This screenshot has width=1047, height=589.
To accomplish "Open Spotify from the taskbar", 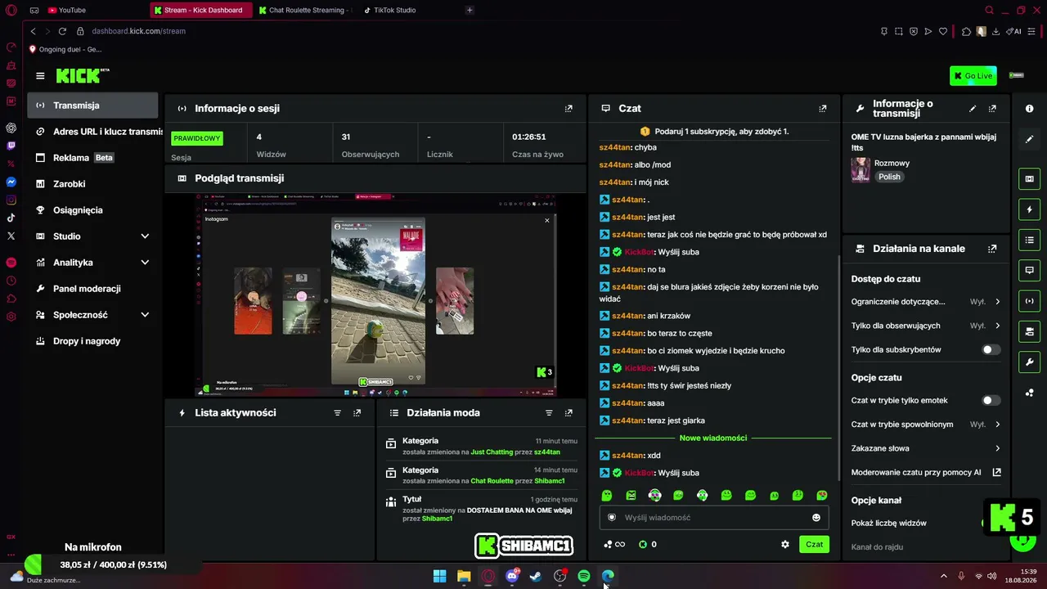I will point(584,577).
